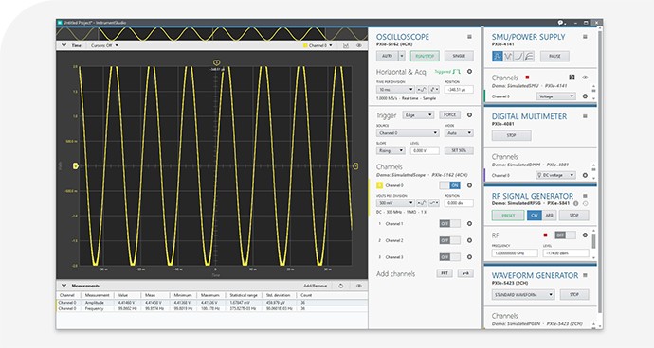The width and height of the screenshot is (654, 348).
Task: Open the Waveform Generator panel menu icon
Action: click(585, 275)
